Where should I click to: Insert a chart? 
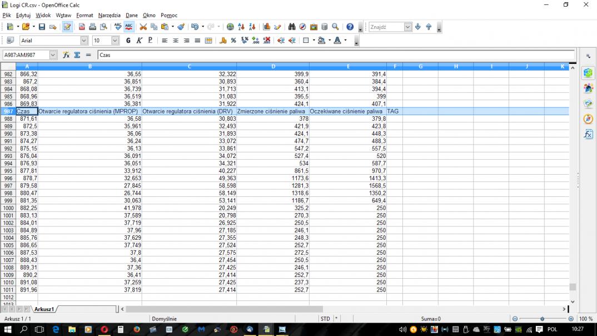pos(266,27)
